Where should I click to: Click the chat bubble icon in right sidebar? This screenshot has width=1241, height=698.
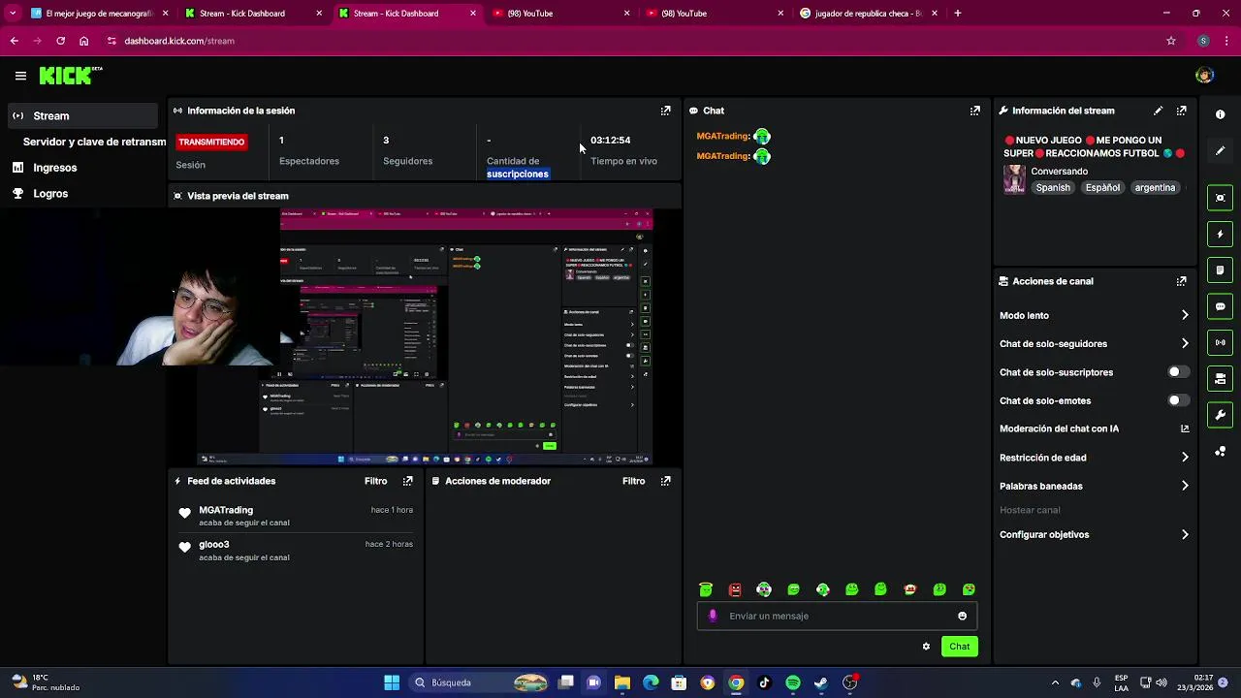point(1220,306)
